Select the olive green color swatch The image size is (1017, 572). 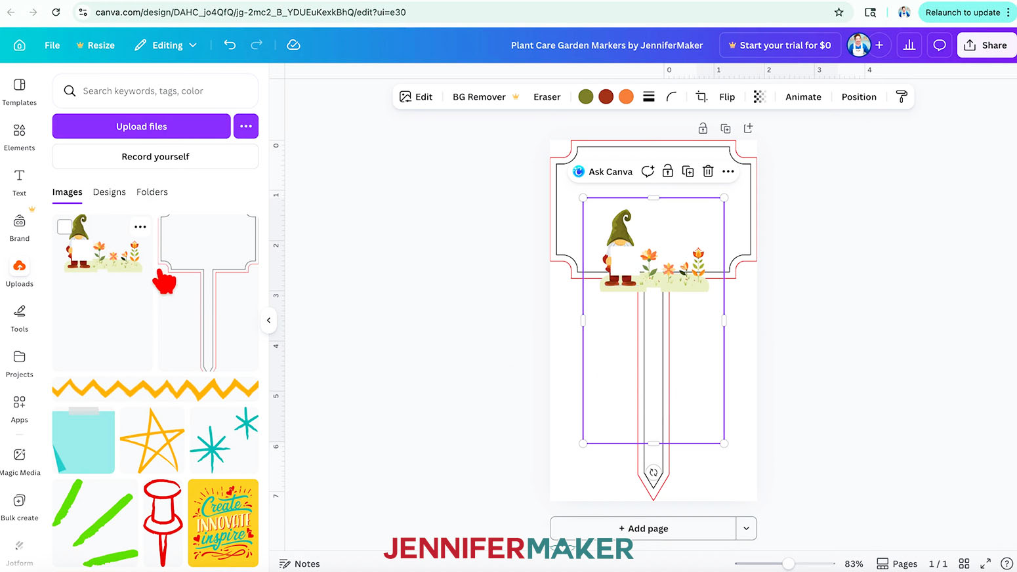click(586, 96)
